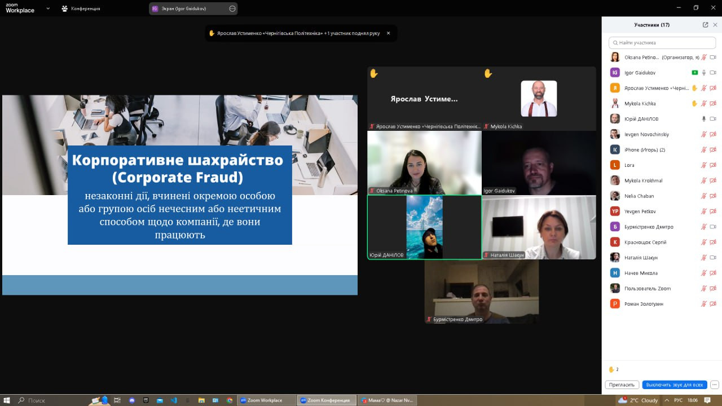Toggle Oksana Petinova's microphone in participant list
The width and height of the screenshot is (722, 406).
704,58
